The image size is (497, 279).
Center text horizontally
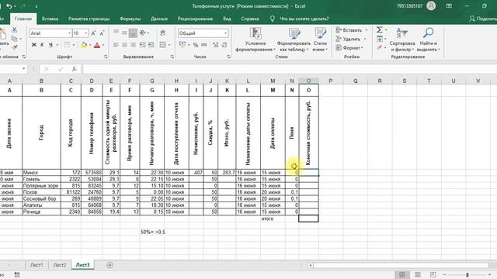[124, 45]
